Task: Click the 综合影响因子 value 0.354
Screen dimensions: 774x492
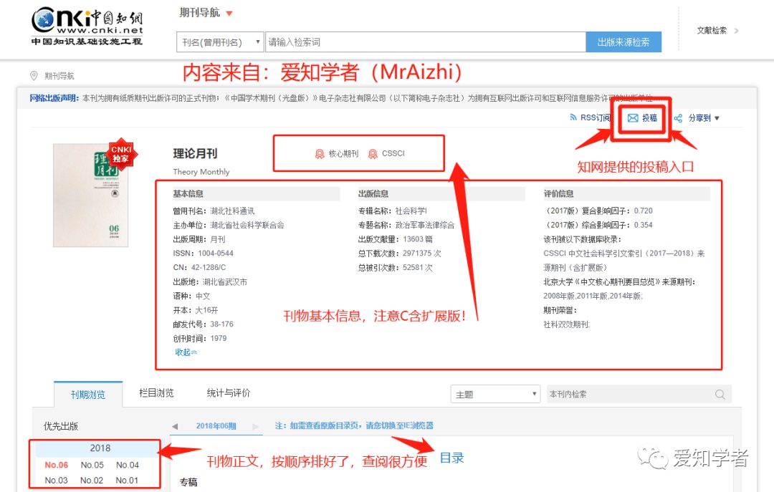Action: coord(643,225)
